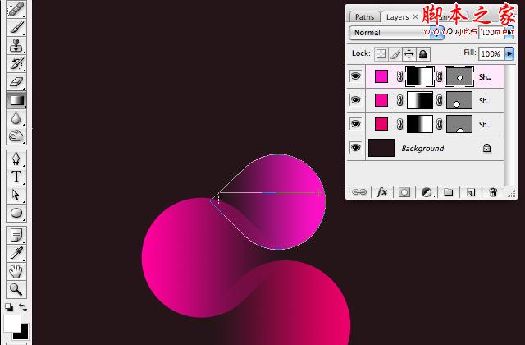Close the Layers tab with X
Image resolution: width=525 pixels, height=345 pixels.
pos(415,16)
